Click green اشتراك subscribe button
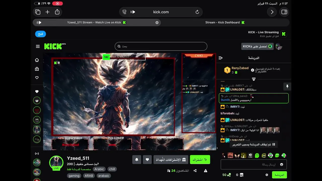This screenshot has width=322, height=181. point(200,160)
